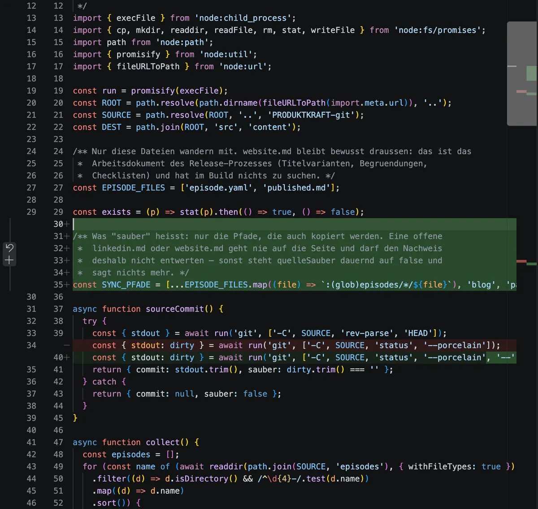Click modified line number 40 in gutter

click(58, 357)
